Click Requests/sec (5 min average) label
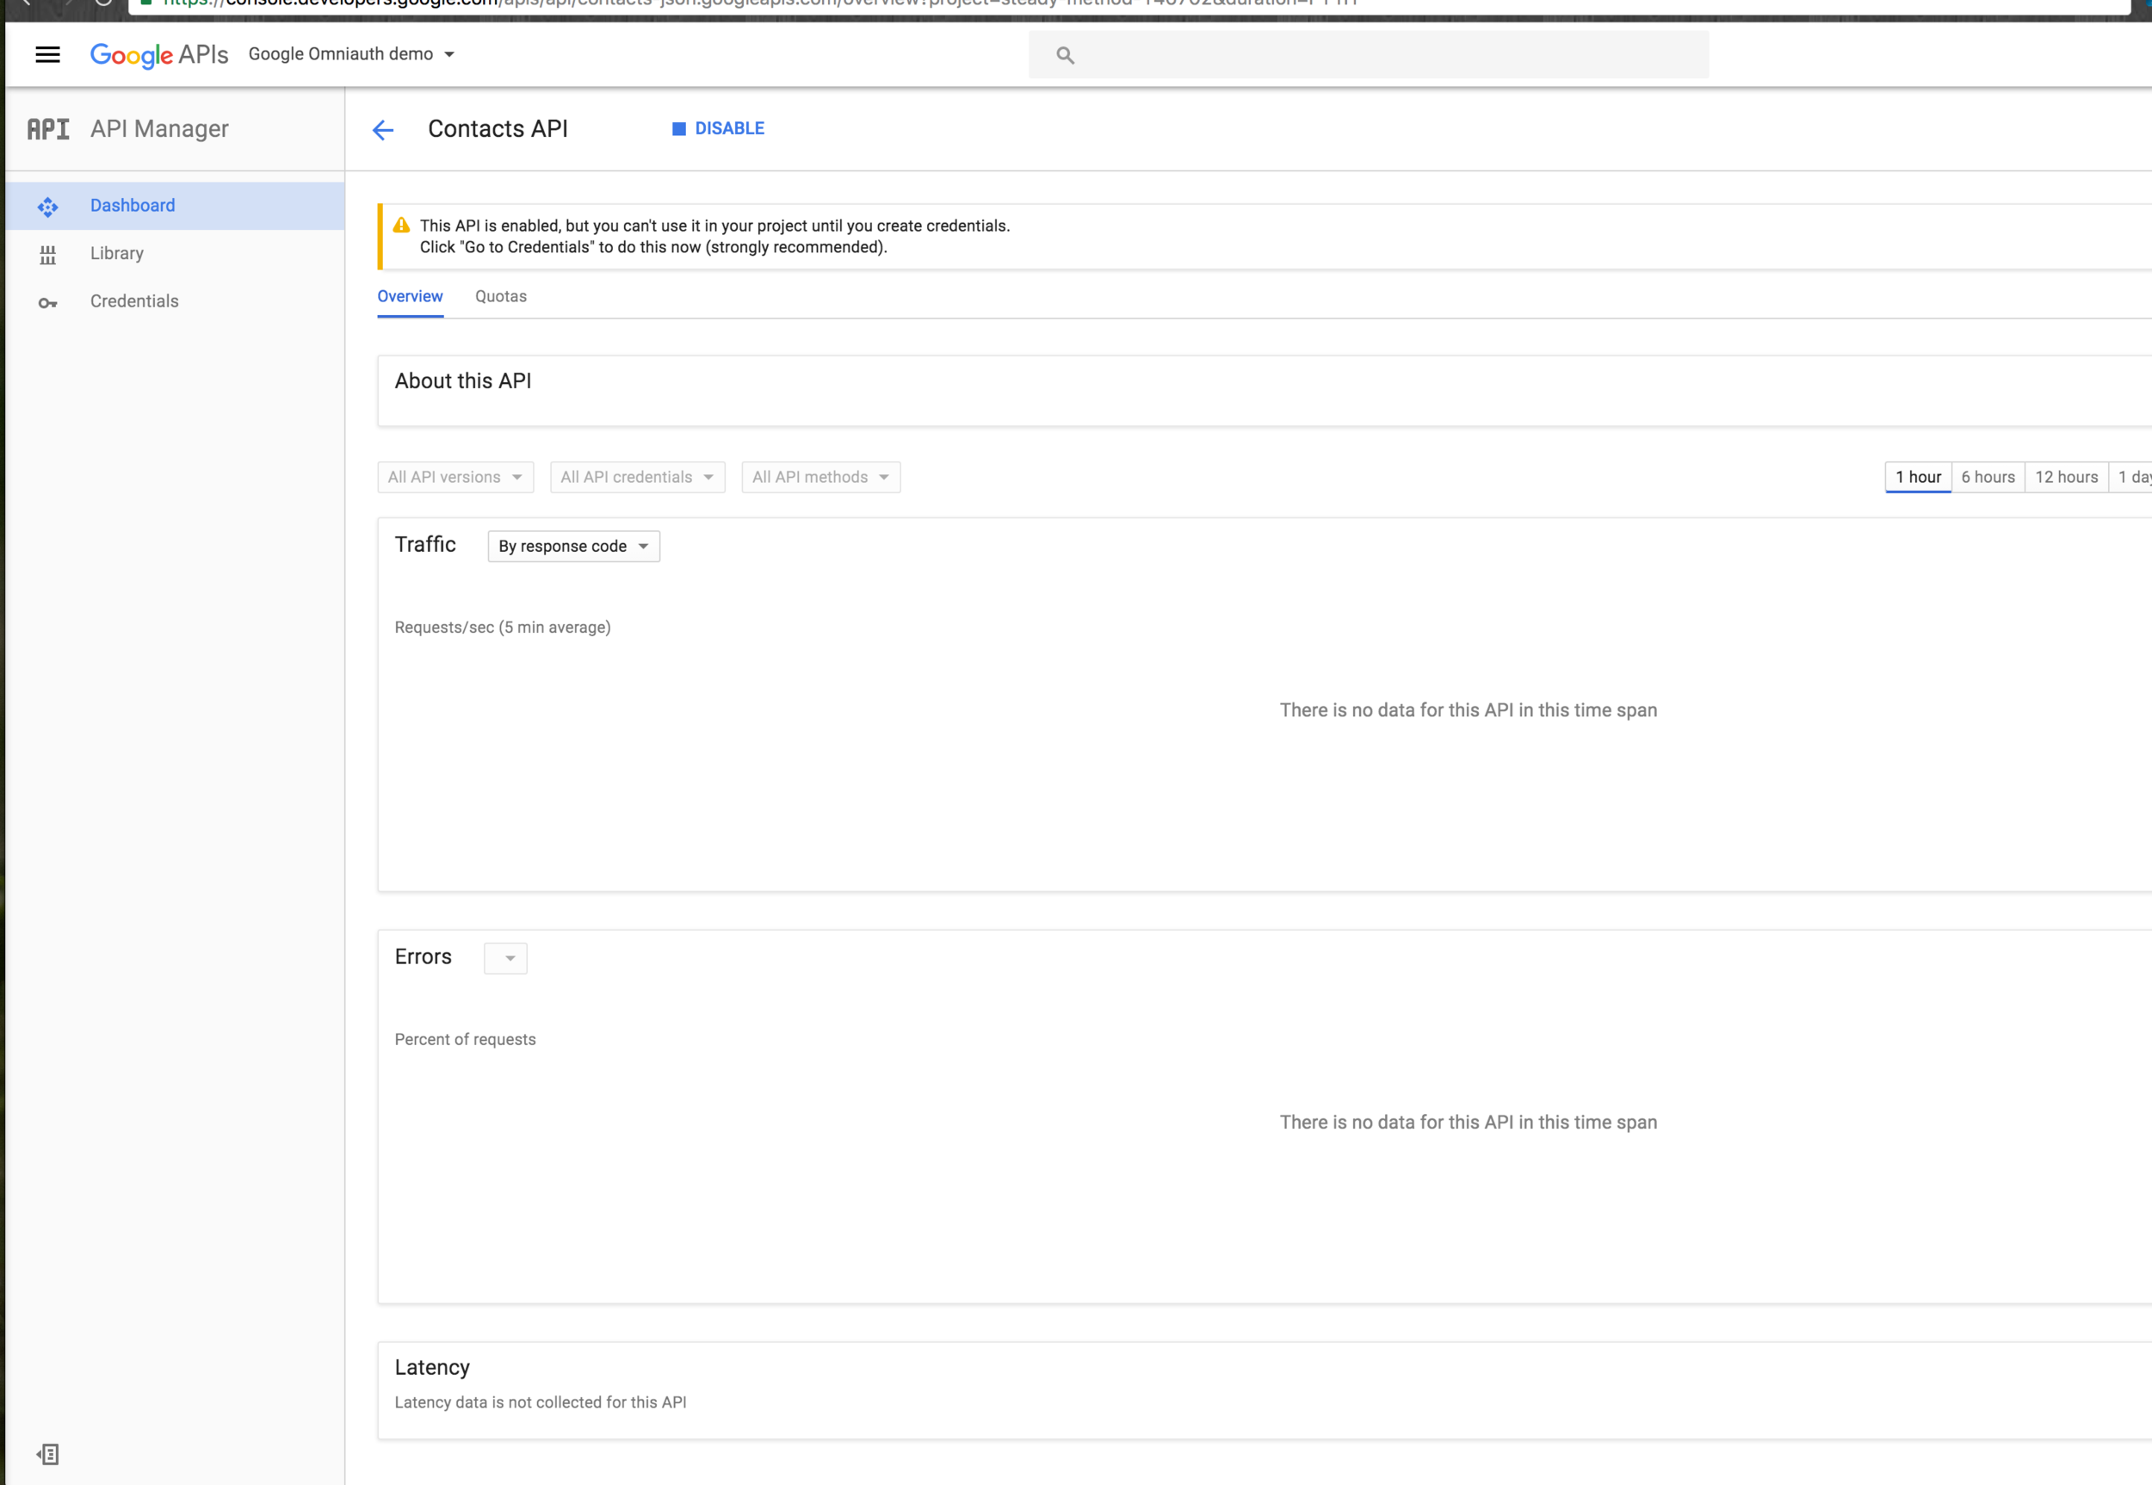Image resolution: width=2152 pixels, height=1485 pixels. [x=503, y=628]
